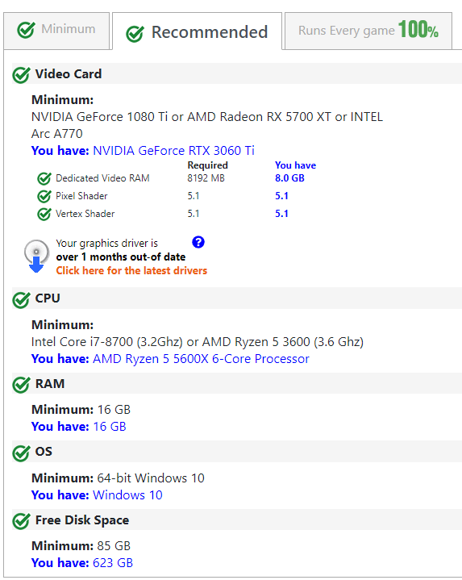
Task: Click the green check icon on Minimum tab
Action: 27,30
